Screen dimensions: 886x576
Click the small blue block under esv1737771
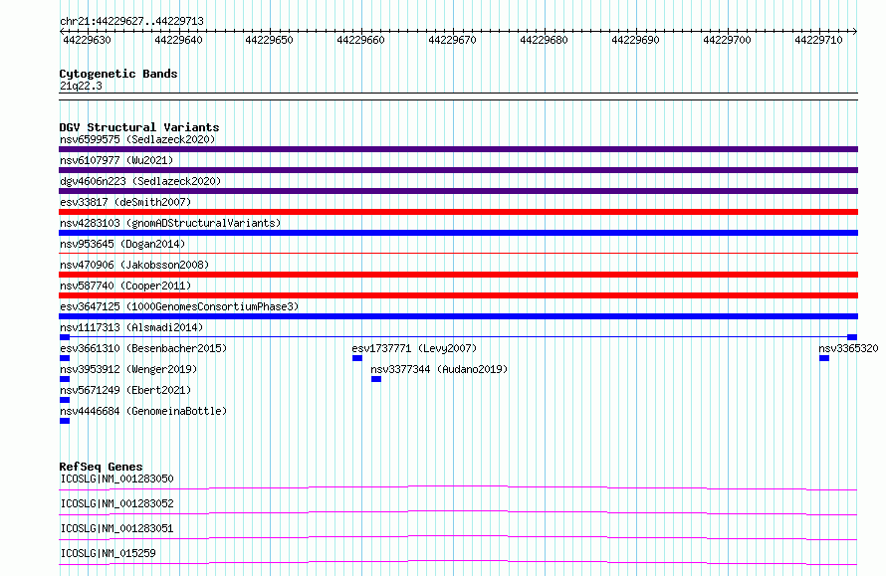pyautogui.click(x=357, y=358)
